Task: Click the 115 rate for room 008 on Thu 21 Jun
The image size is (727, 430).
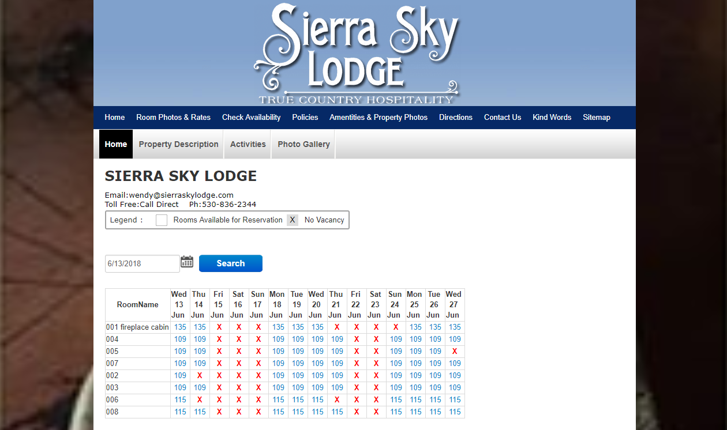Action: (337, 412)
